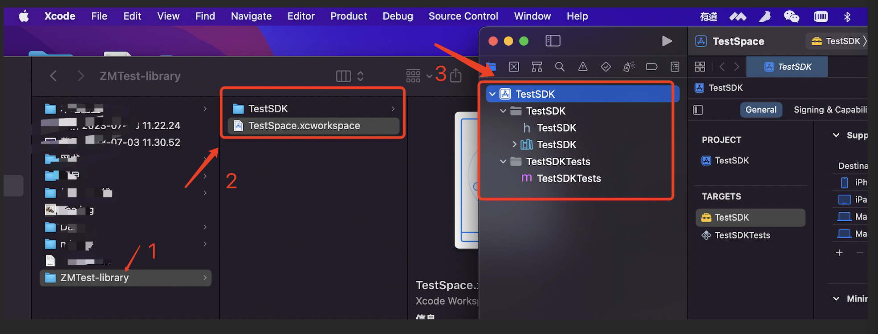Click the workspace file preview thumbnail
The height and width of the screenshot is (334, 878).
[x=467, y=180]
